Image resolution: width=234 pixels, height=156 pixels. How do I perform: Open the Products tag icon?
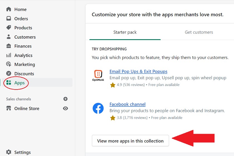point(9,28)
